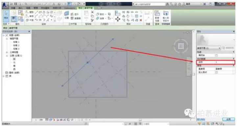Collapse the 楼层平面 tree node

[7, 39]
